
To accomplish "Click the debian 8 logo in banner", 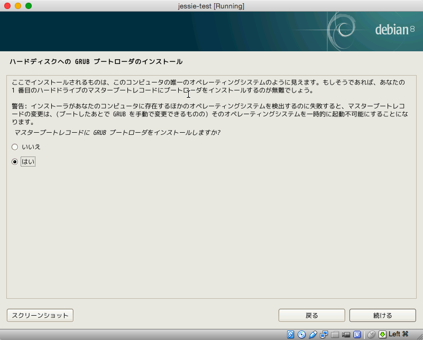I will click(394, 30).
